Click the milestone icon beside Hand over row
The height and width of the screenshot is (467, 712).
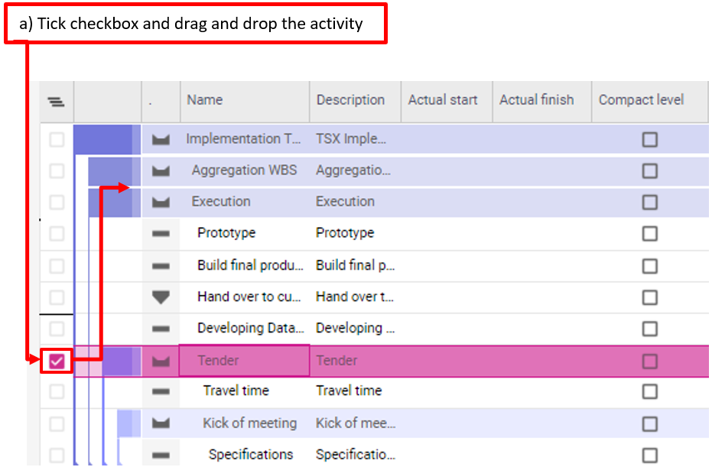click(x=161, y=297)
